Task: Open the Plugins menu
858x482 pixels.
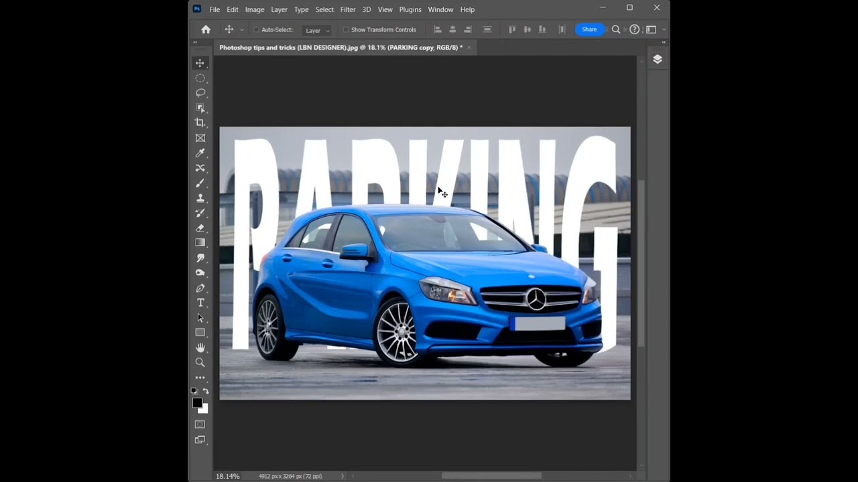Action: tap(410, 9)
